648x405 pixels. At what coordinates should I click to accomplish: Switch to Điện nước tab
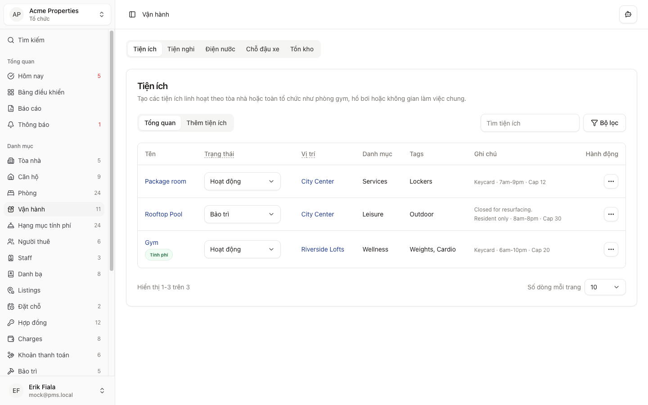[x=220, y=49]
